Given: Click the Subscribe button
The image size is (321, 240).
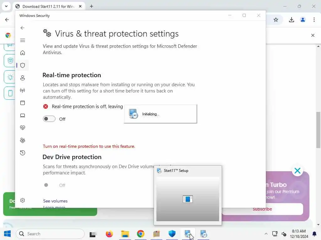Looking at the screenshot, I should tap(262, 209).
